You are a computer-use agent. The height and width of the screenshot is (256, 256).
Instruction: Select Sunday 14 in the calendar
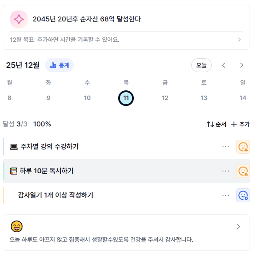[243, 98]
